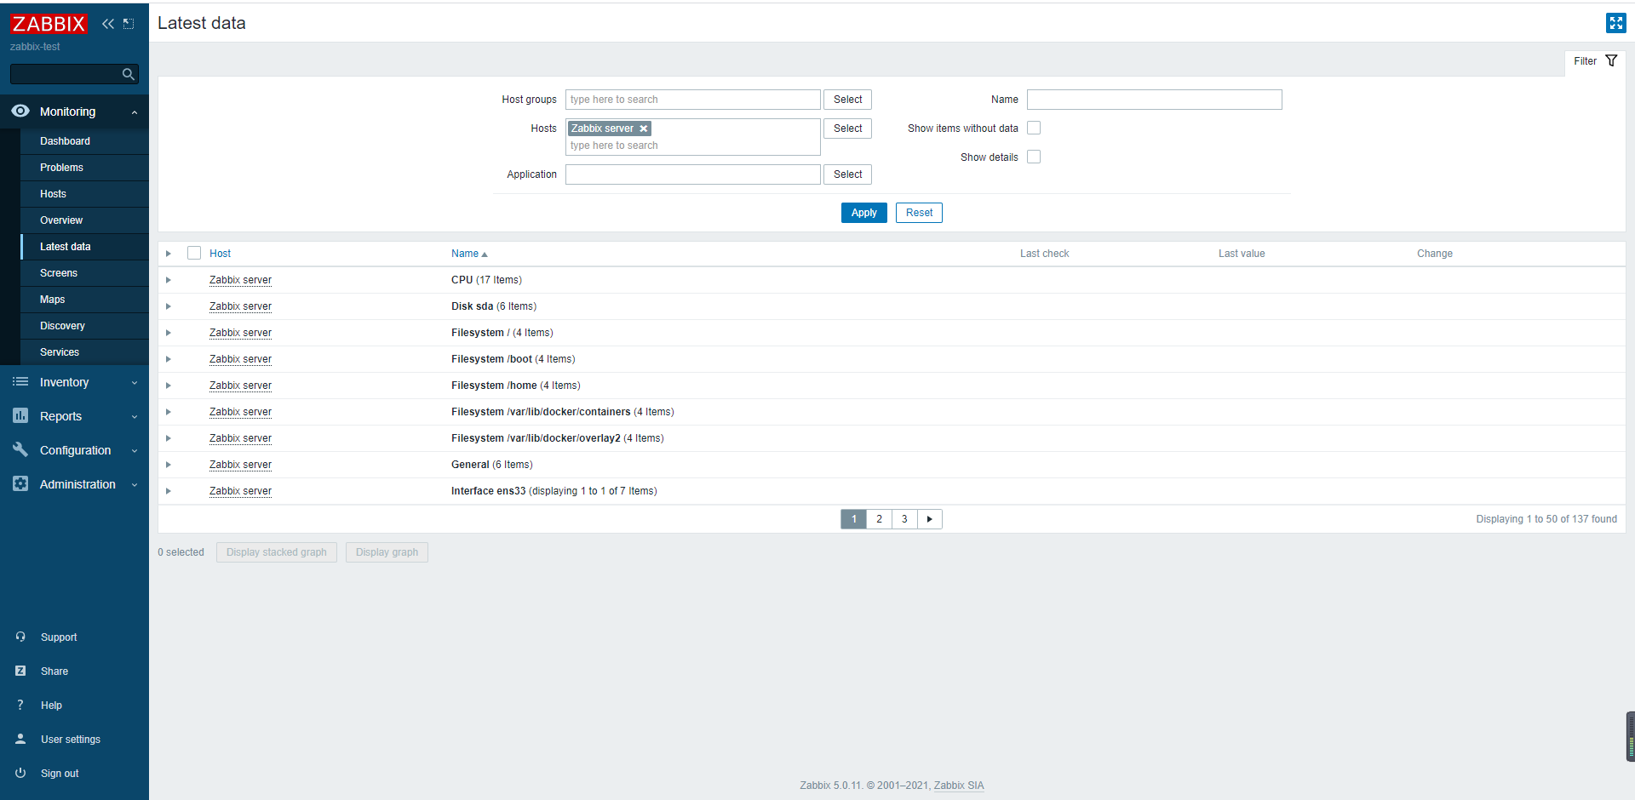Enable the Show details checkbox
Screen dimensions: 1635x800
click(1034, 157)
